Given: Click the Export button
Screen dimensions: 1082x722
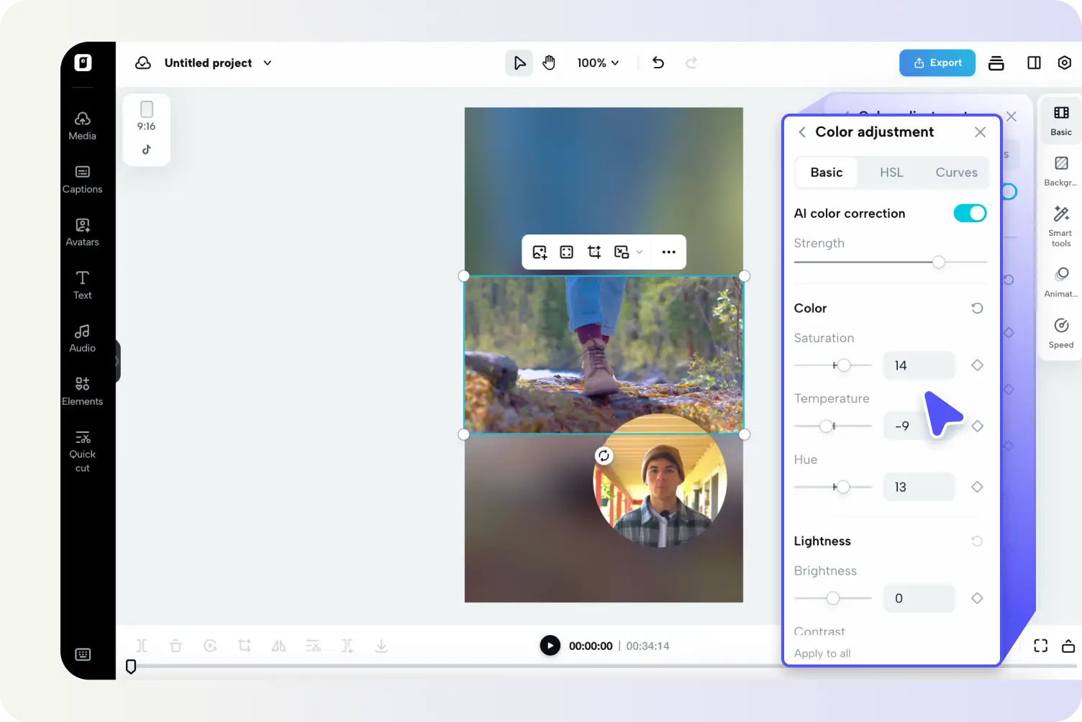Looking at the screenshot, I should click(x=937, y=63).
